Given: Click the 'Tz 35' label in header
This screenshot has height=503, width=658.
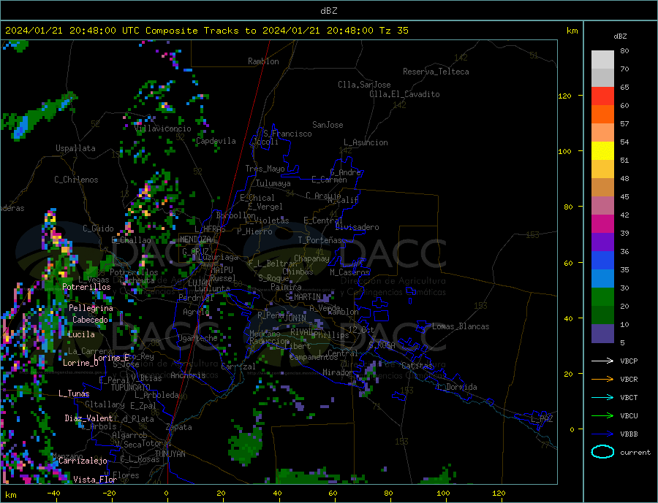Looking at the screenshot, I should tap(393, 31).
